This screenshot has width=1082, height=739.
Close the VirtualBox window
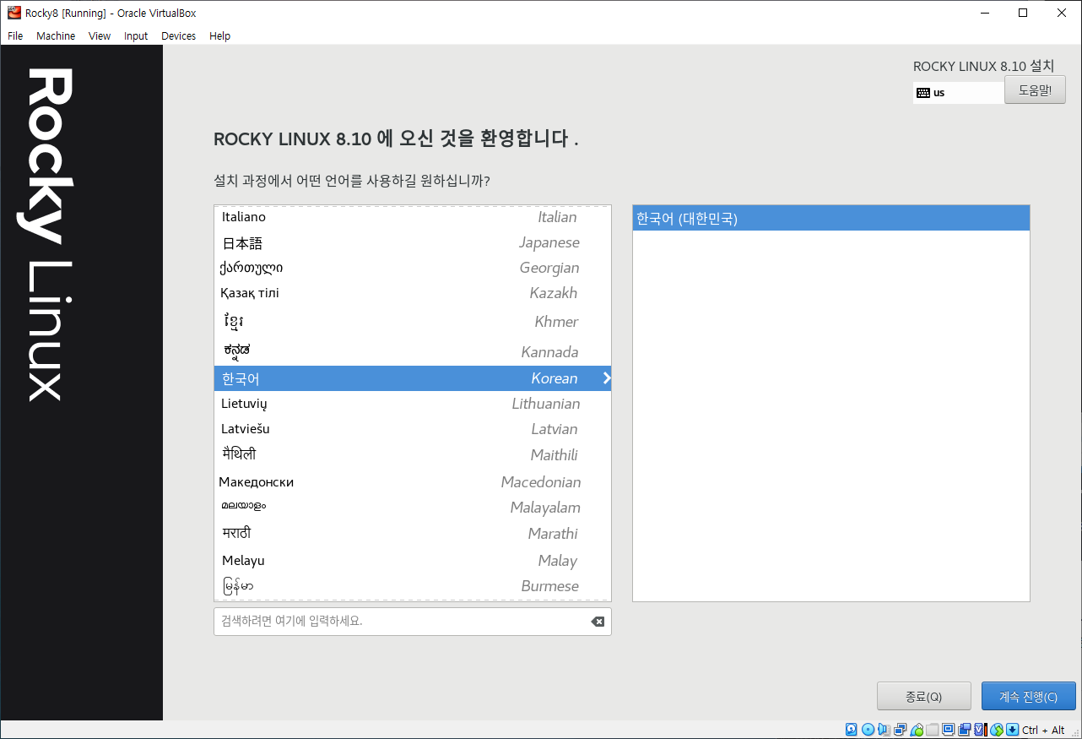pos(1062,13)
